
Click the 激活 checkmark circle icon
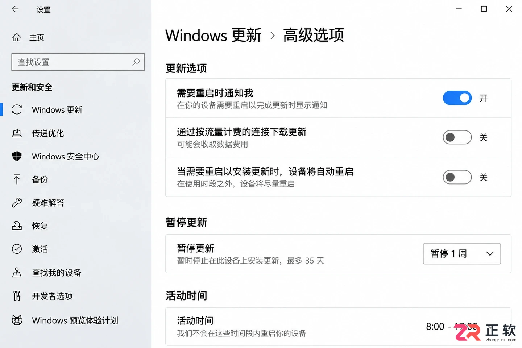pyautogui.click(x=17, y=249)
